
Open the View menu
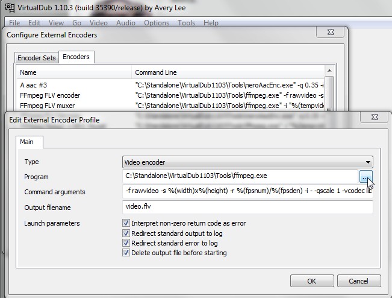[56, 23]
